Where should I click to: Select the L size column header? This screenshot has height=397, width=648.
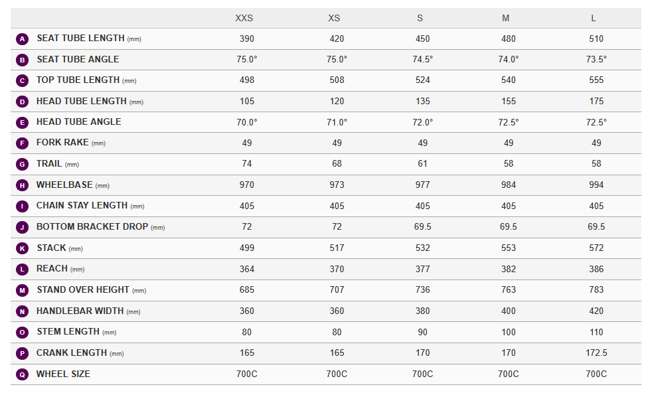pos(594,18)
